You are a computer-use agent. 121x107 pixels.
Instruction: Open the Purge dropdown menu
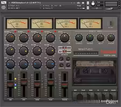(x=80, y=6)
